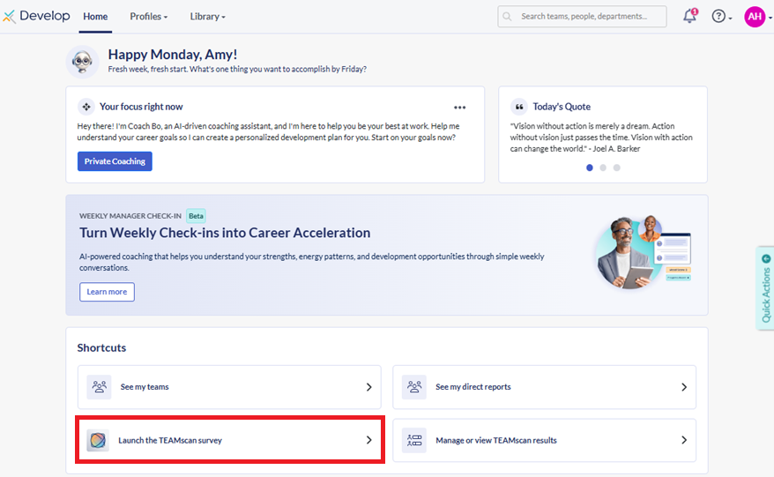Click the TEAMscan survey circle icon
The image size is (774, 477).
[98, 440]
